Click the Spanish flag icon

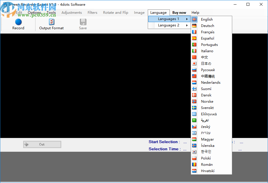pyautogui.click(x=194, y=38)
